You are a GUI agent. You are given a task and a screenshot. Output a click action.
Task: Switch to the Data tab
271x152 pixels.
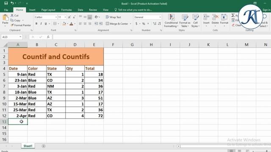[80, 10]
